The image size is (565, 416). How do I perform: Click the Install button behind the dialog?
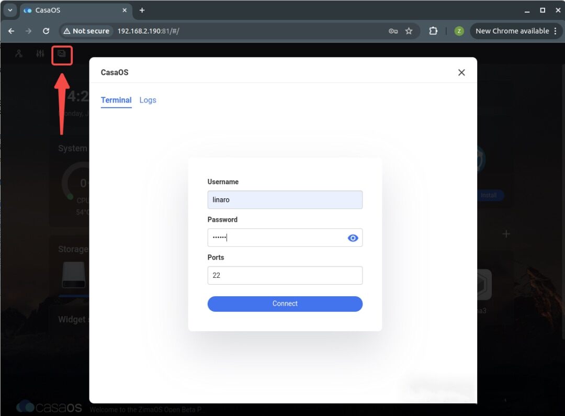coord(488,195)
